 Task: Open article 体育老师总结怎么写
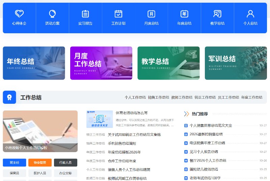[x=132, y=113]
